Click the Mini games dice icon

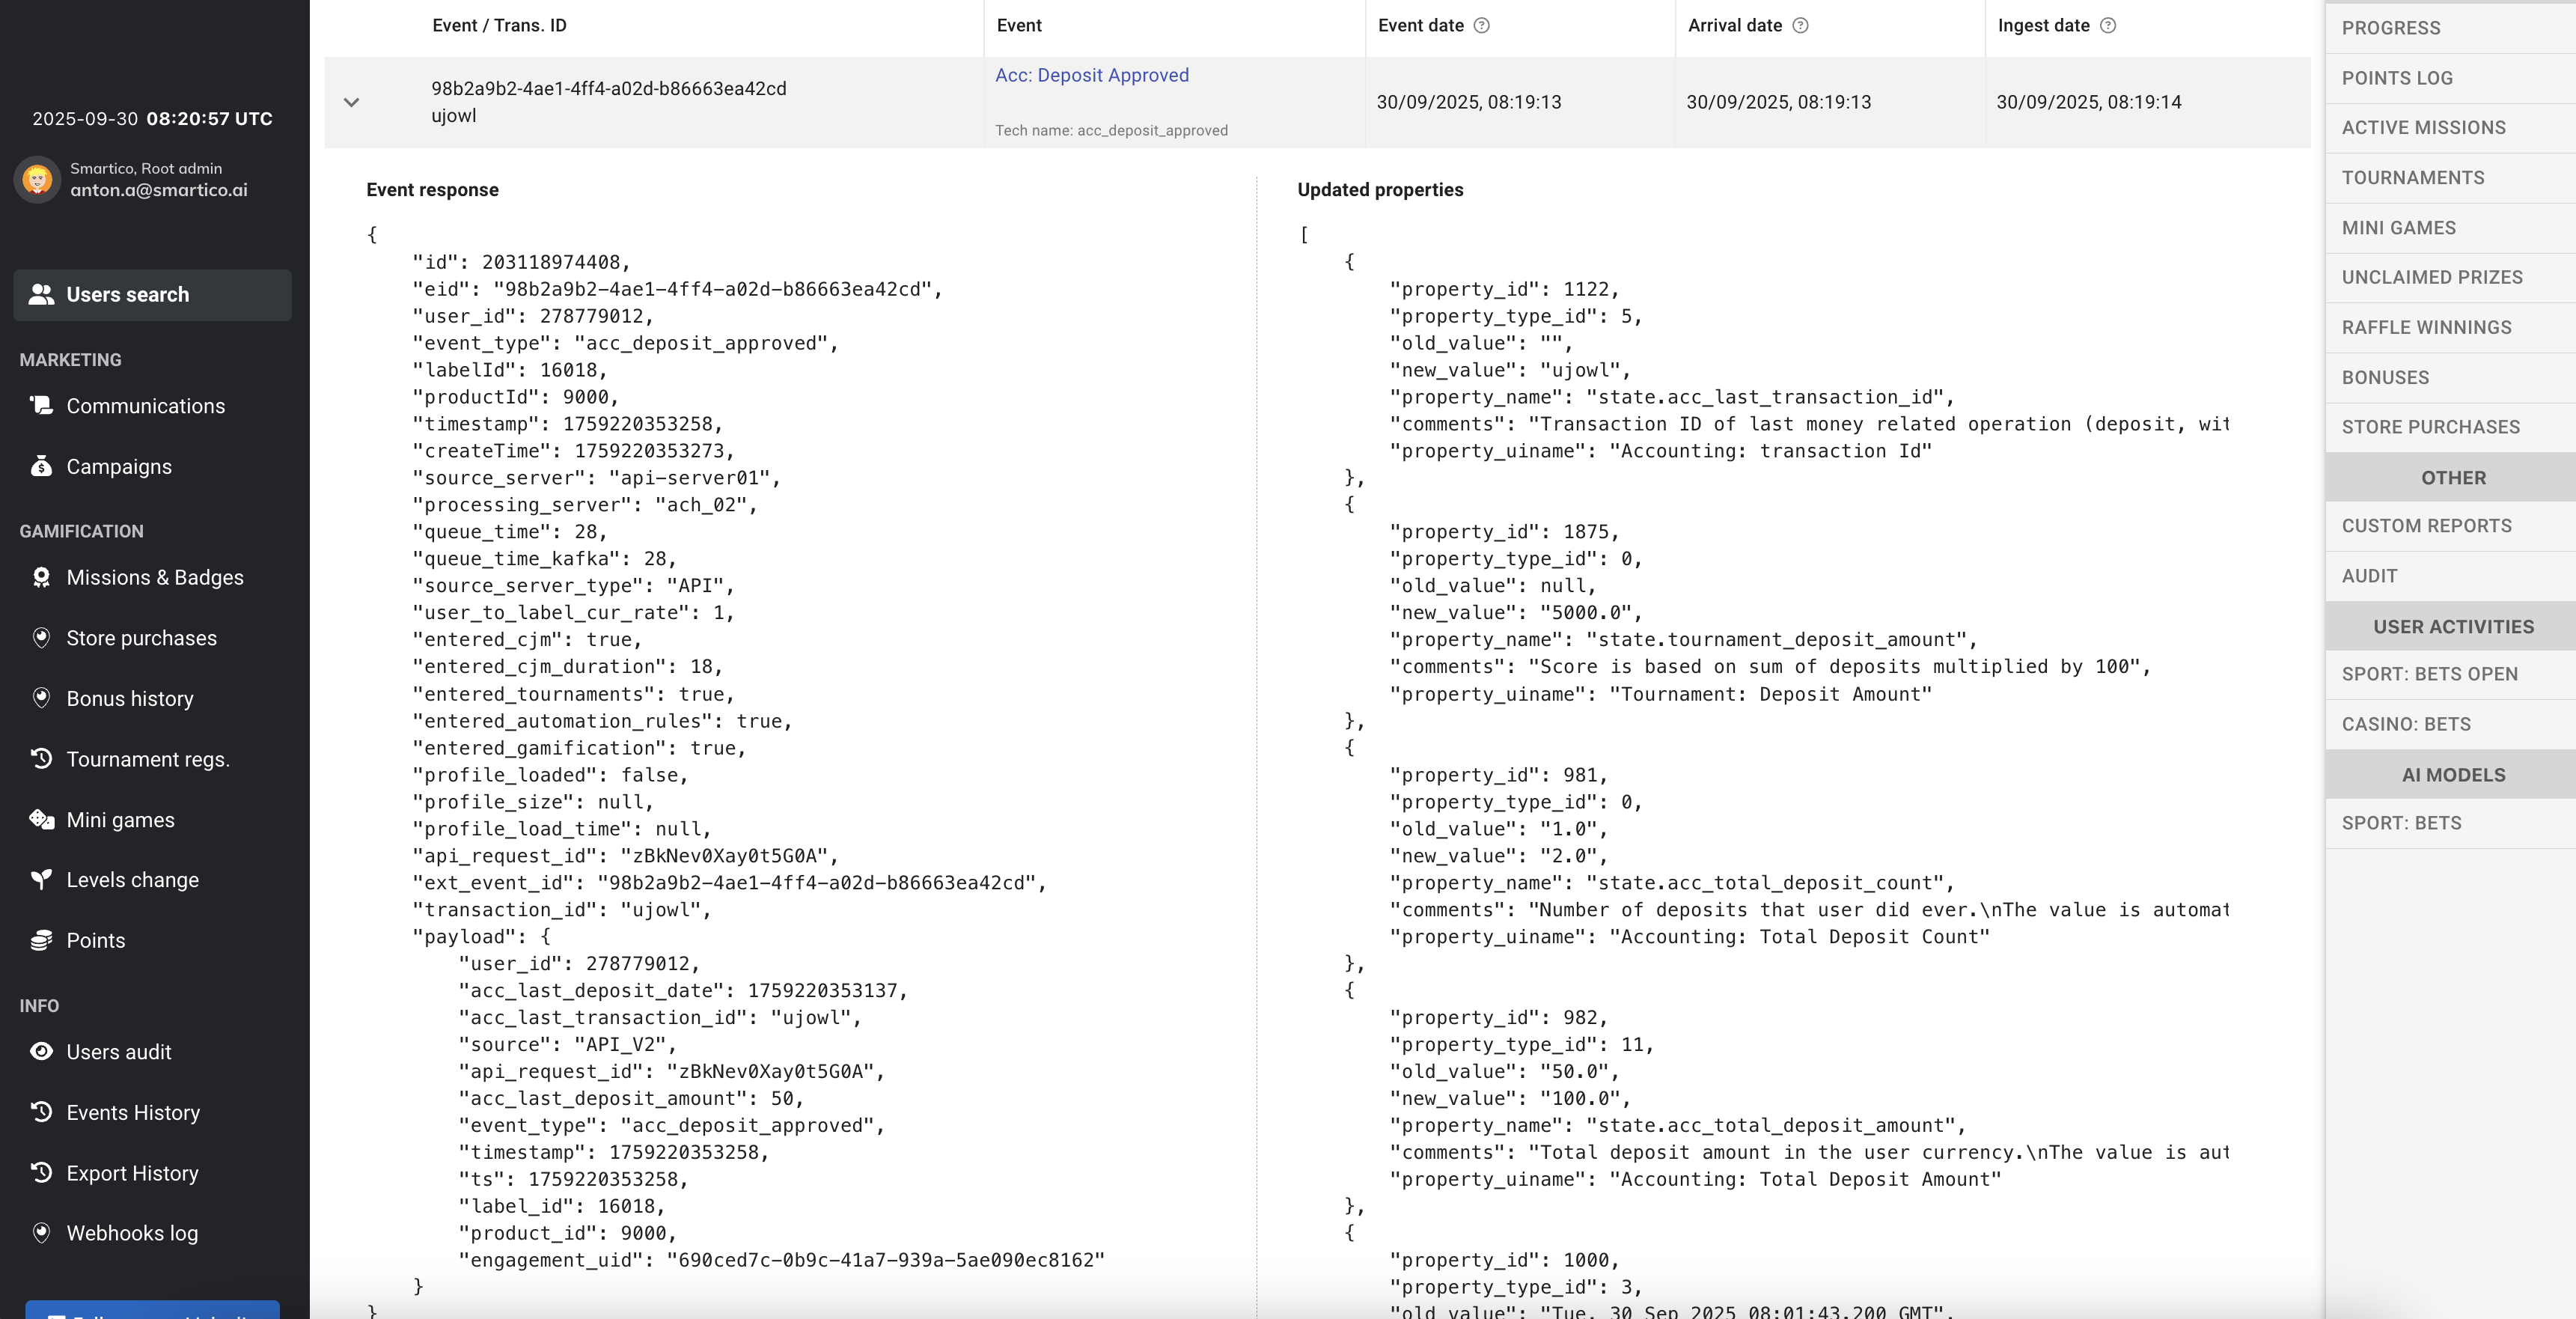pyautogui.click(x=41, y=819)
